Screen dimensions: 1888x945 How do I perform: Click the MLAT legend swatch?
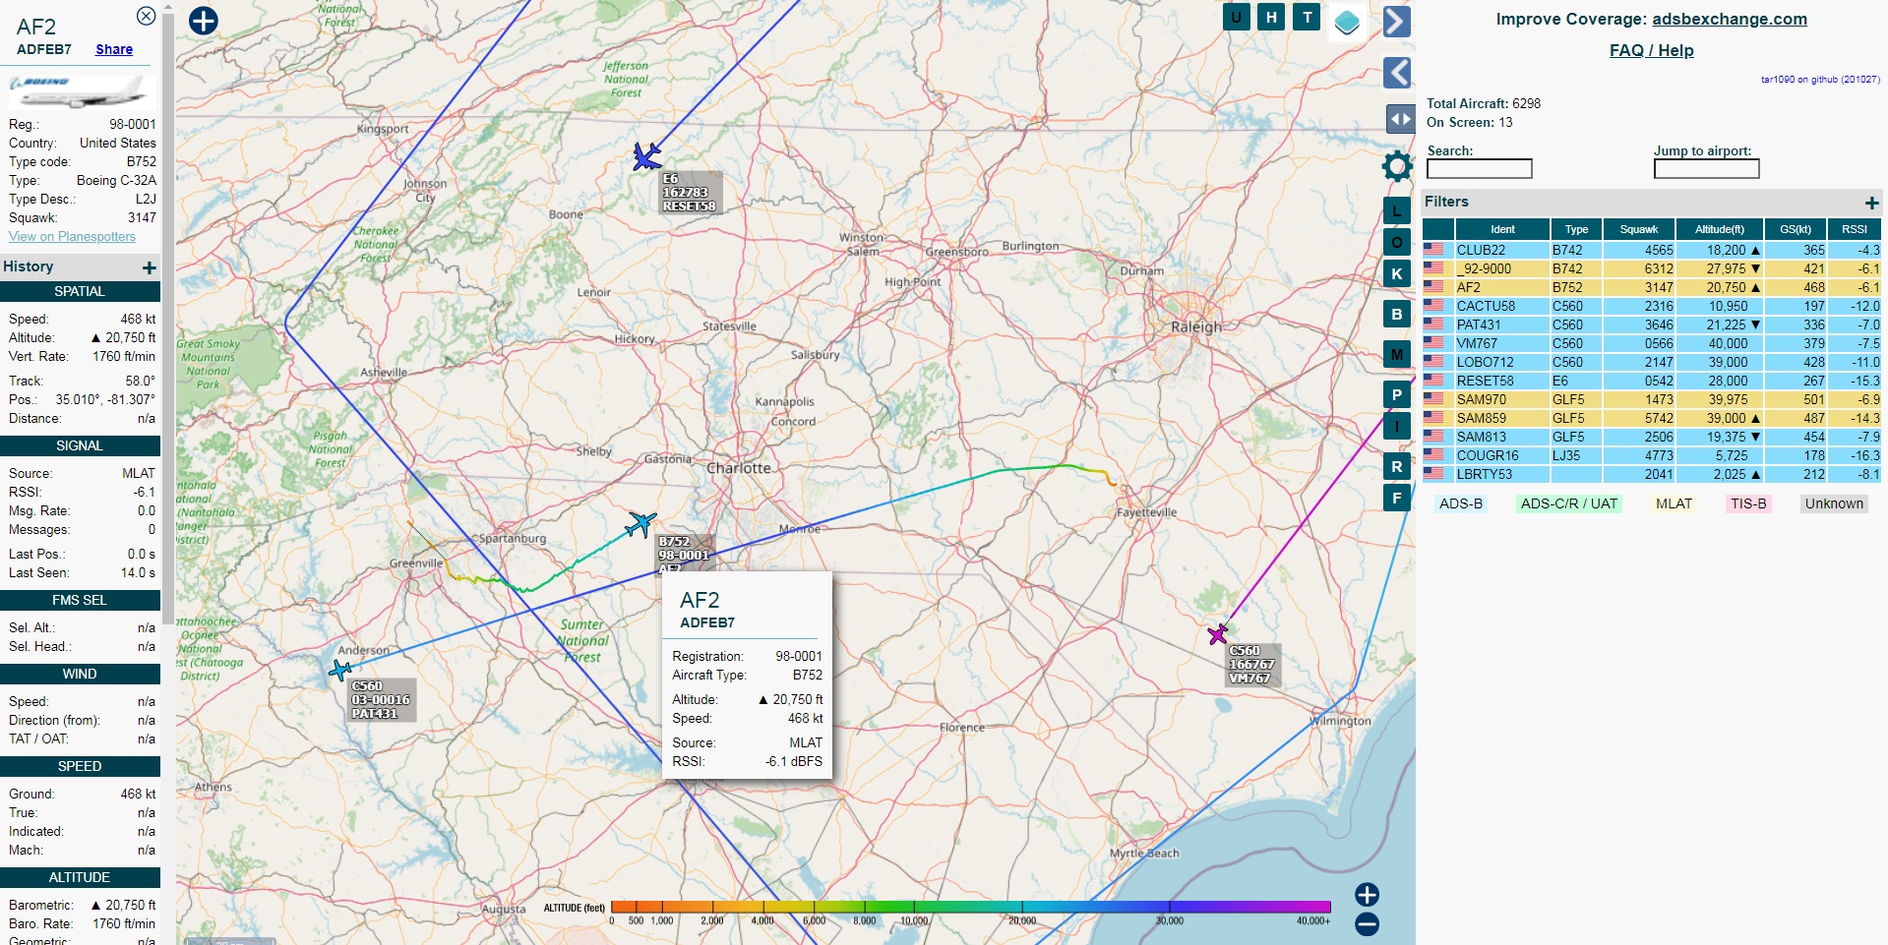click(1674, 503)
